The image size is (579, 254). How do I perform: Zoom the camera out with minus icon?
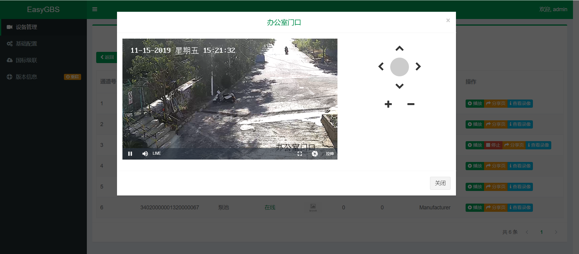[411, 104]
